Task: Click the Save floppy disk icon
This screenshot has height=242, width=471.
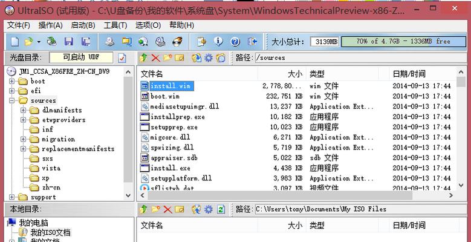Action: pyautogui.click(x=69, y=42)
